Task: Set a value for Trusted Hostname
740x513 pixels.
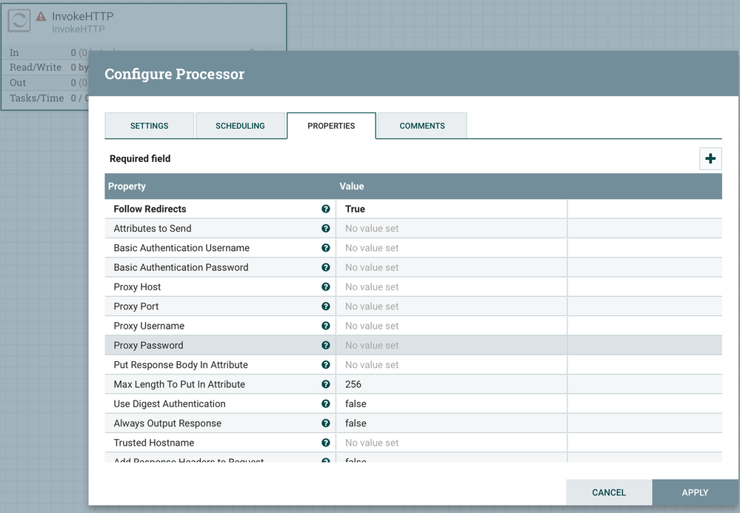Action: (452, 443)
